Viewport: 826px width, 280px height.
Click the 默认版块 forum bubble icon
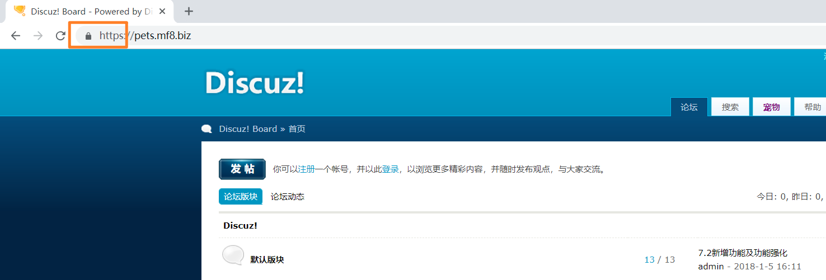233,255
